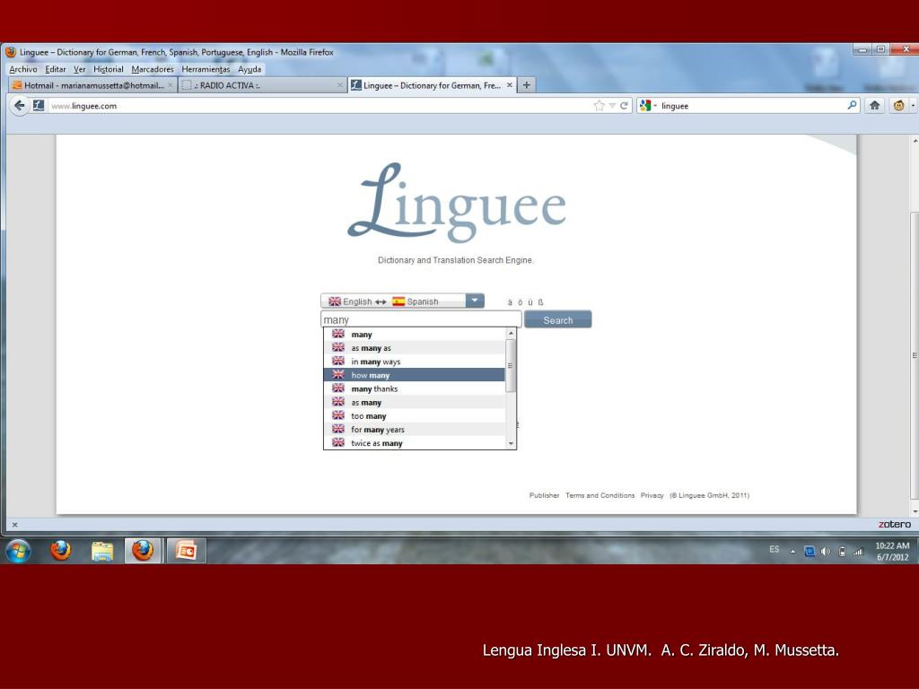This screenshot has height=689, width=919.
Task: Pick the suggestion "too many"
Action: coord(415,415)
